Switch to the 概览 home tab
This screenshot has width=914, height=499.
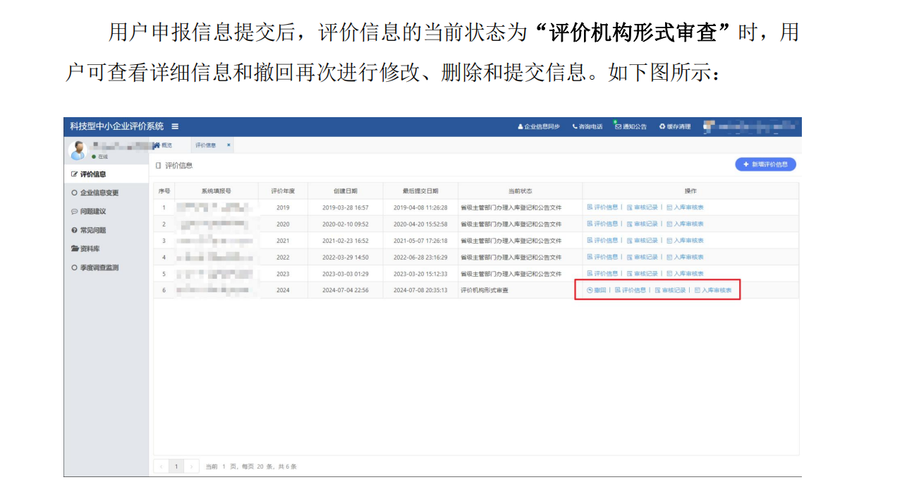[x=163, y=145]
